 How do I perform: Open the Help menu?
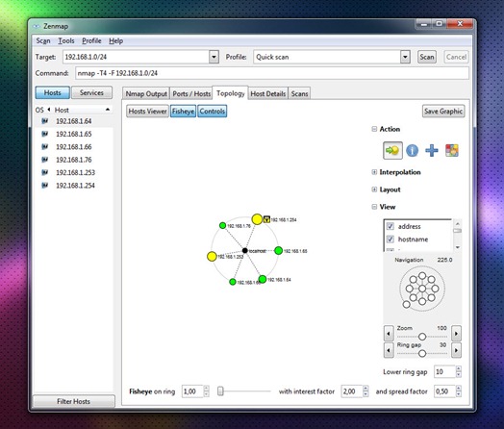point(115,40)
